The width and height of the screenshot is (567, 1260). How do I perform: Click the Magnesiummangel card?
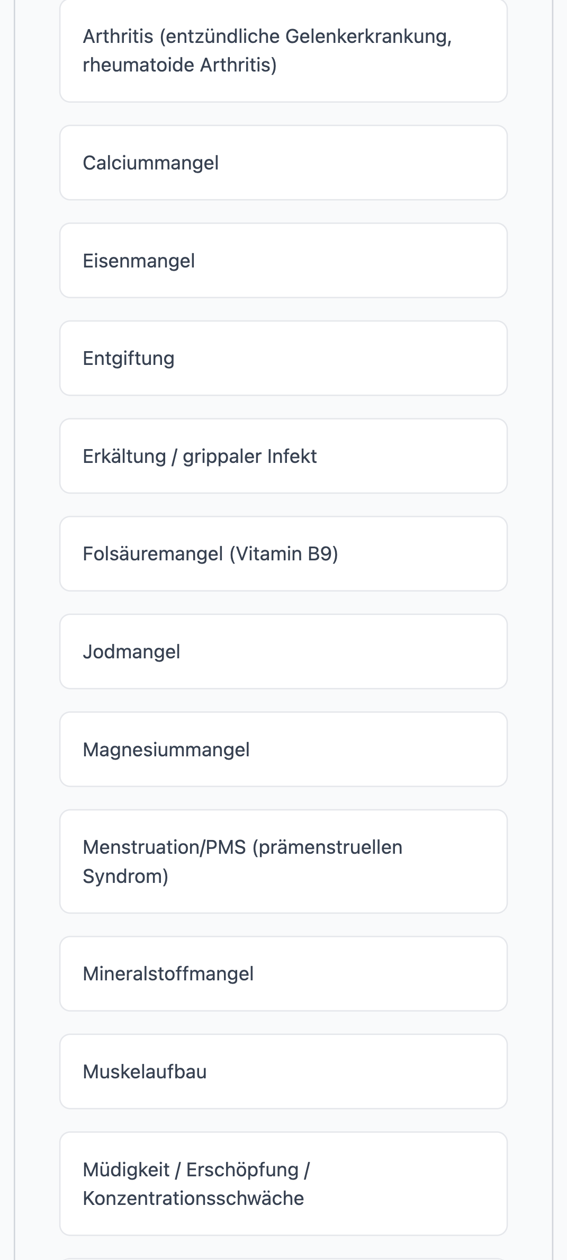tap(283, 749)
